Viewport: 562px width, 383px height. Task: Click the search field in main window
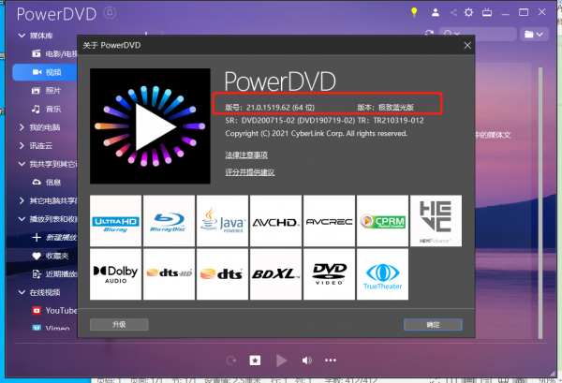478,34
